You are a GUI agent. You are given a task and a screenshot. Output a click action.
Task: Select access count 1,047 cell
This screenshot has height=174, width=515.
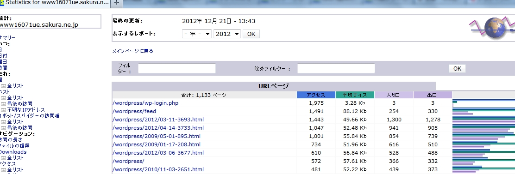tap(316, 128)
